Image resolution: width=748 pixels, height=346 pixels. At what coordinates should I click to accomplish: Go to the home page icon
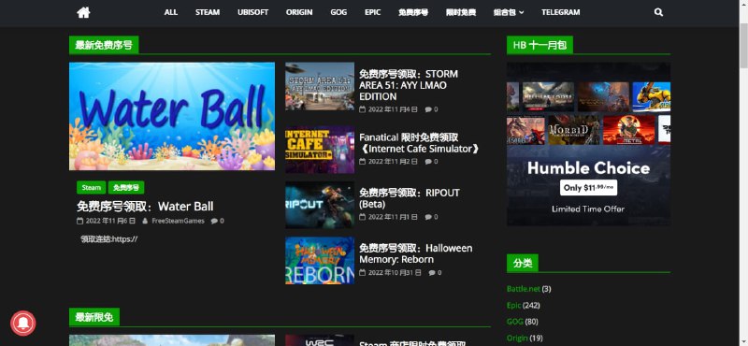83,12
